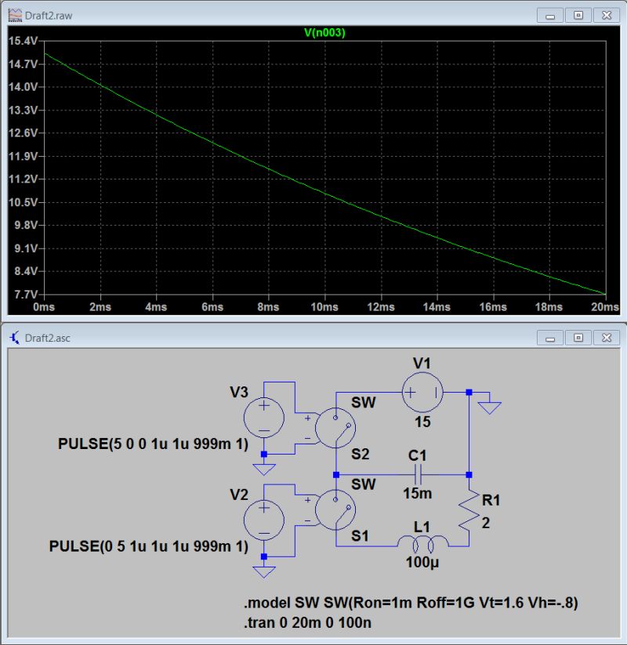
Task: Click the ground symbol right of V1
Action: click(487, 407)
